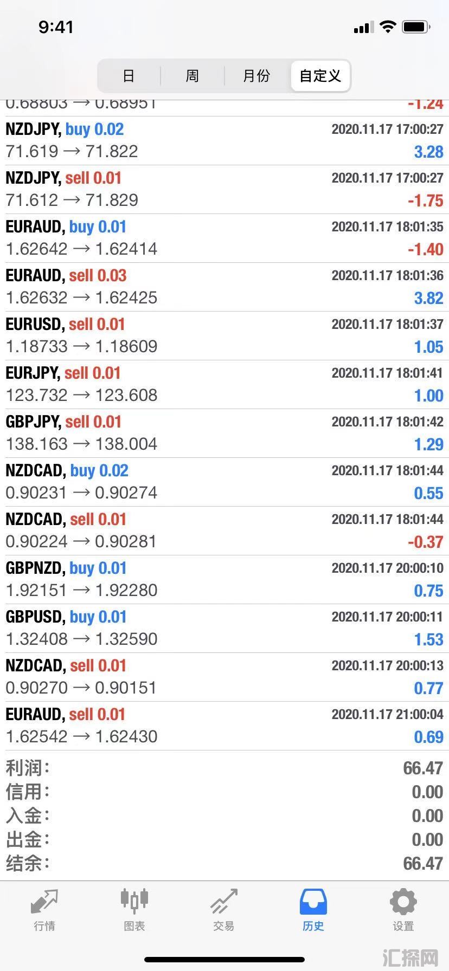The height and width of the screenshot is (971, 449).
Task: Tap the Wi-Fi icon in status bar
Action: pyautogui.click(x=388, y=27)
